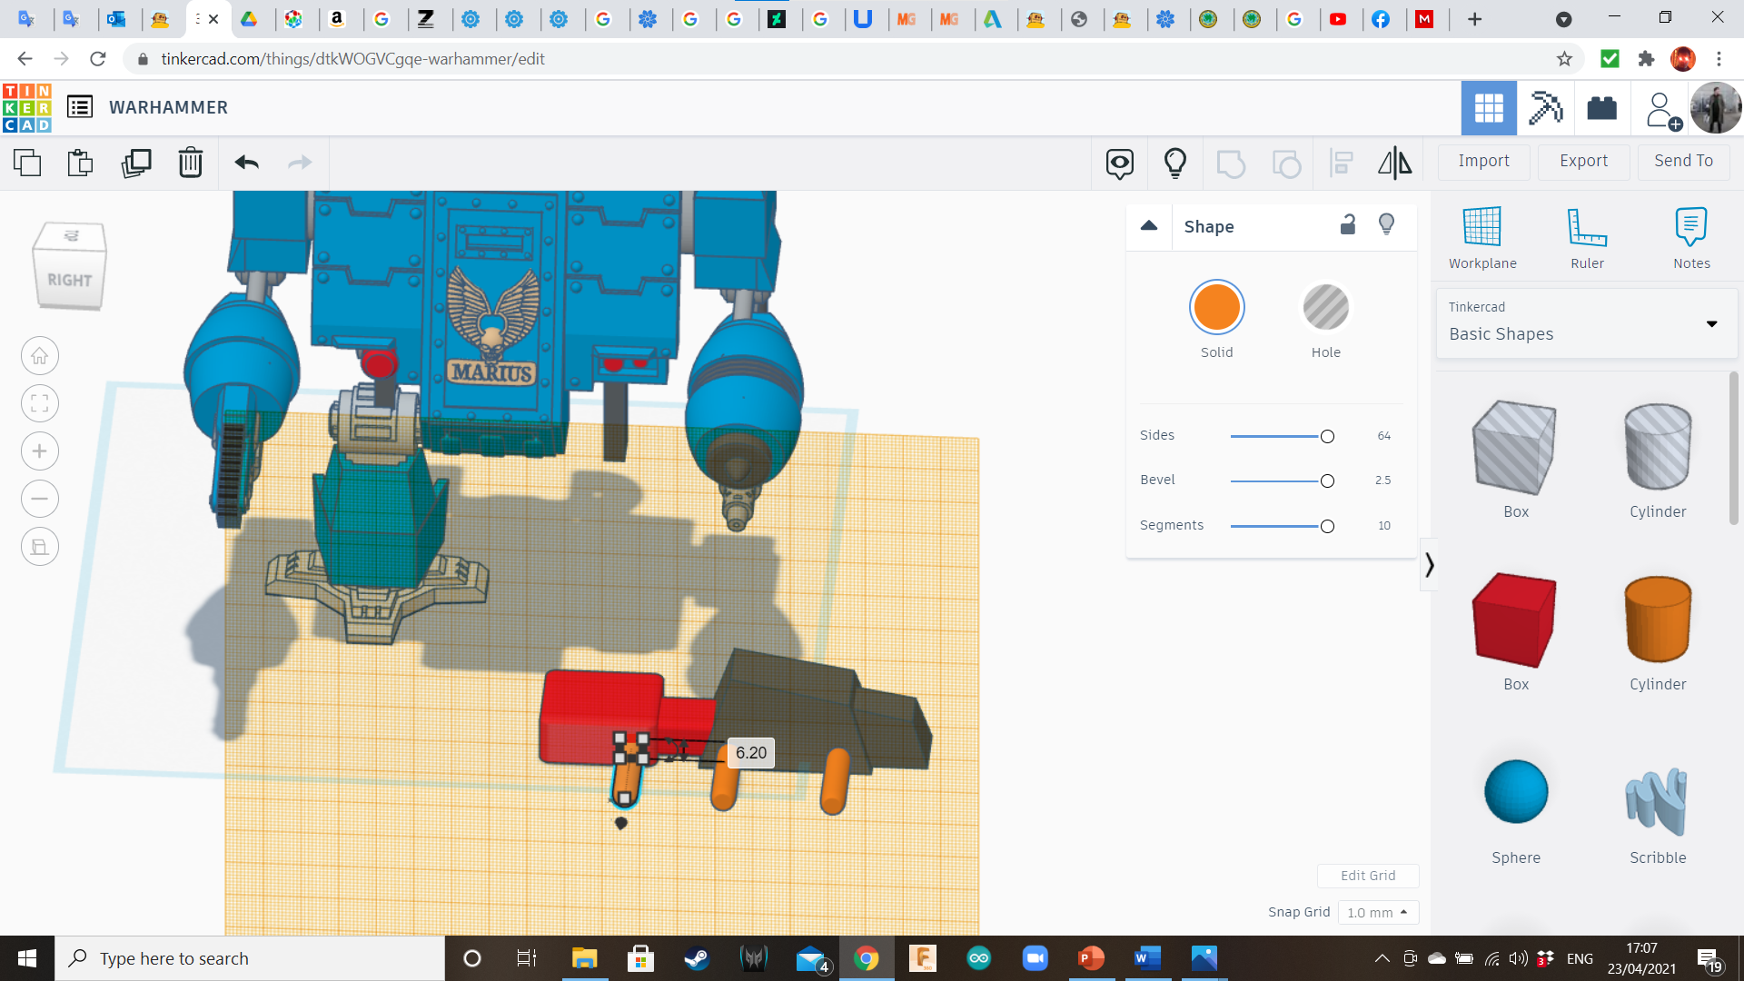Toggle the shape lock icon
The width and height of the screenshot is (1744, 981).
coord(1348,224)
